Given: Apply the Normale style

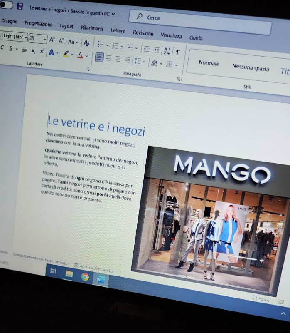Looking at the screenshot, I should 209,63.
